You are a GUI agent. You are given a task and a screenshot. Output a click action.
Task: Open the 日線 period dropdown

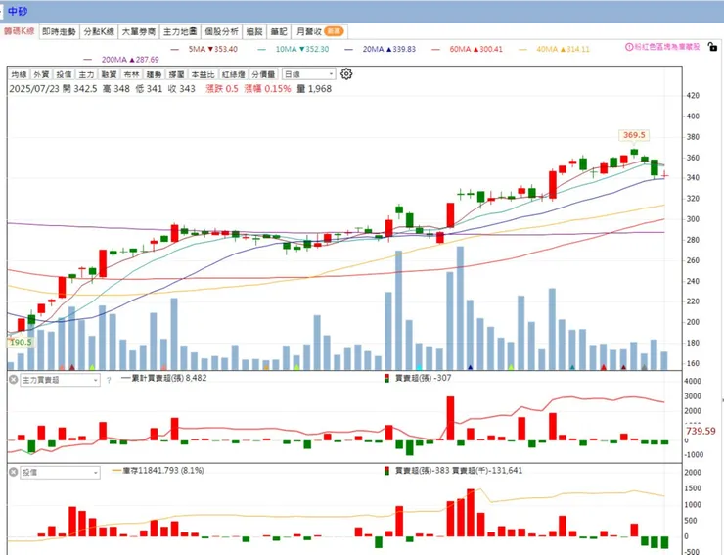pyautogui.click(x=308, y=74)
